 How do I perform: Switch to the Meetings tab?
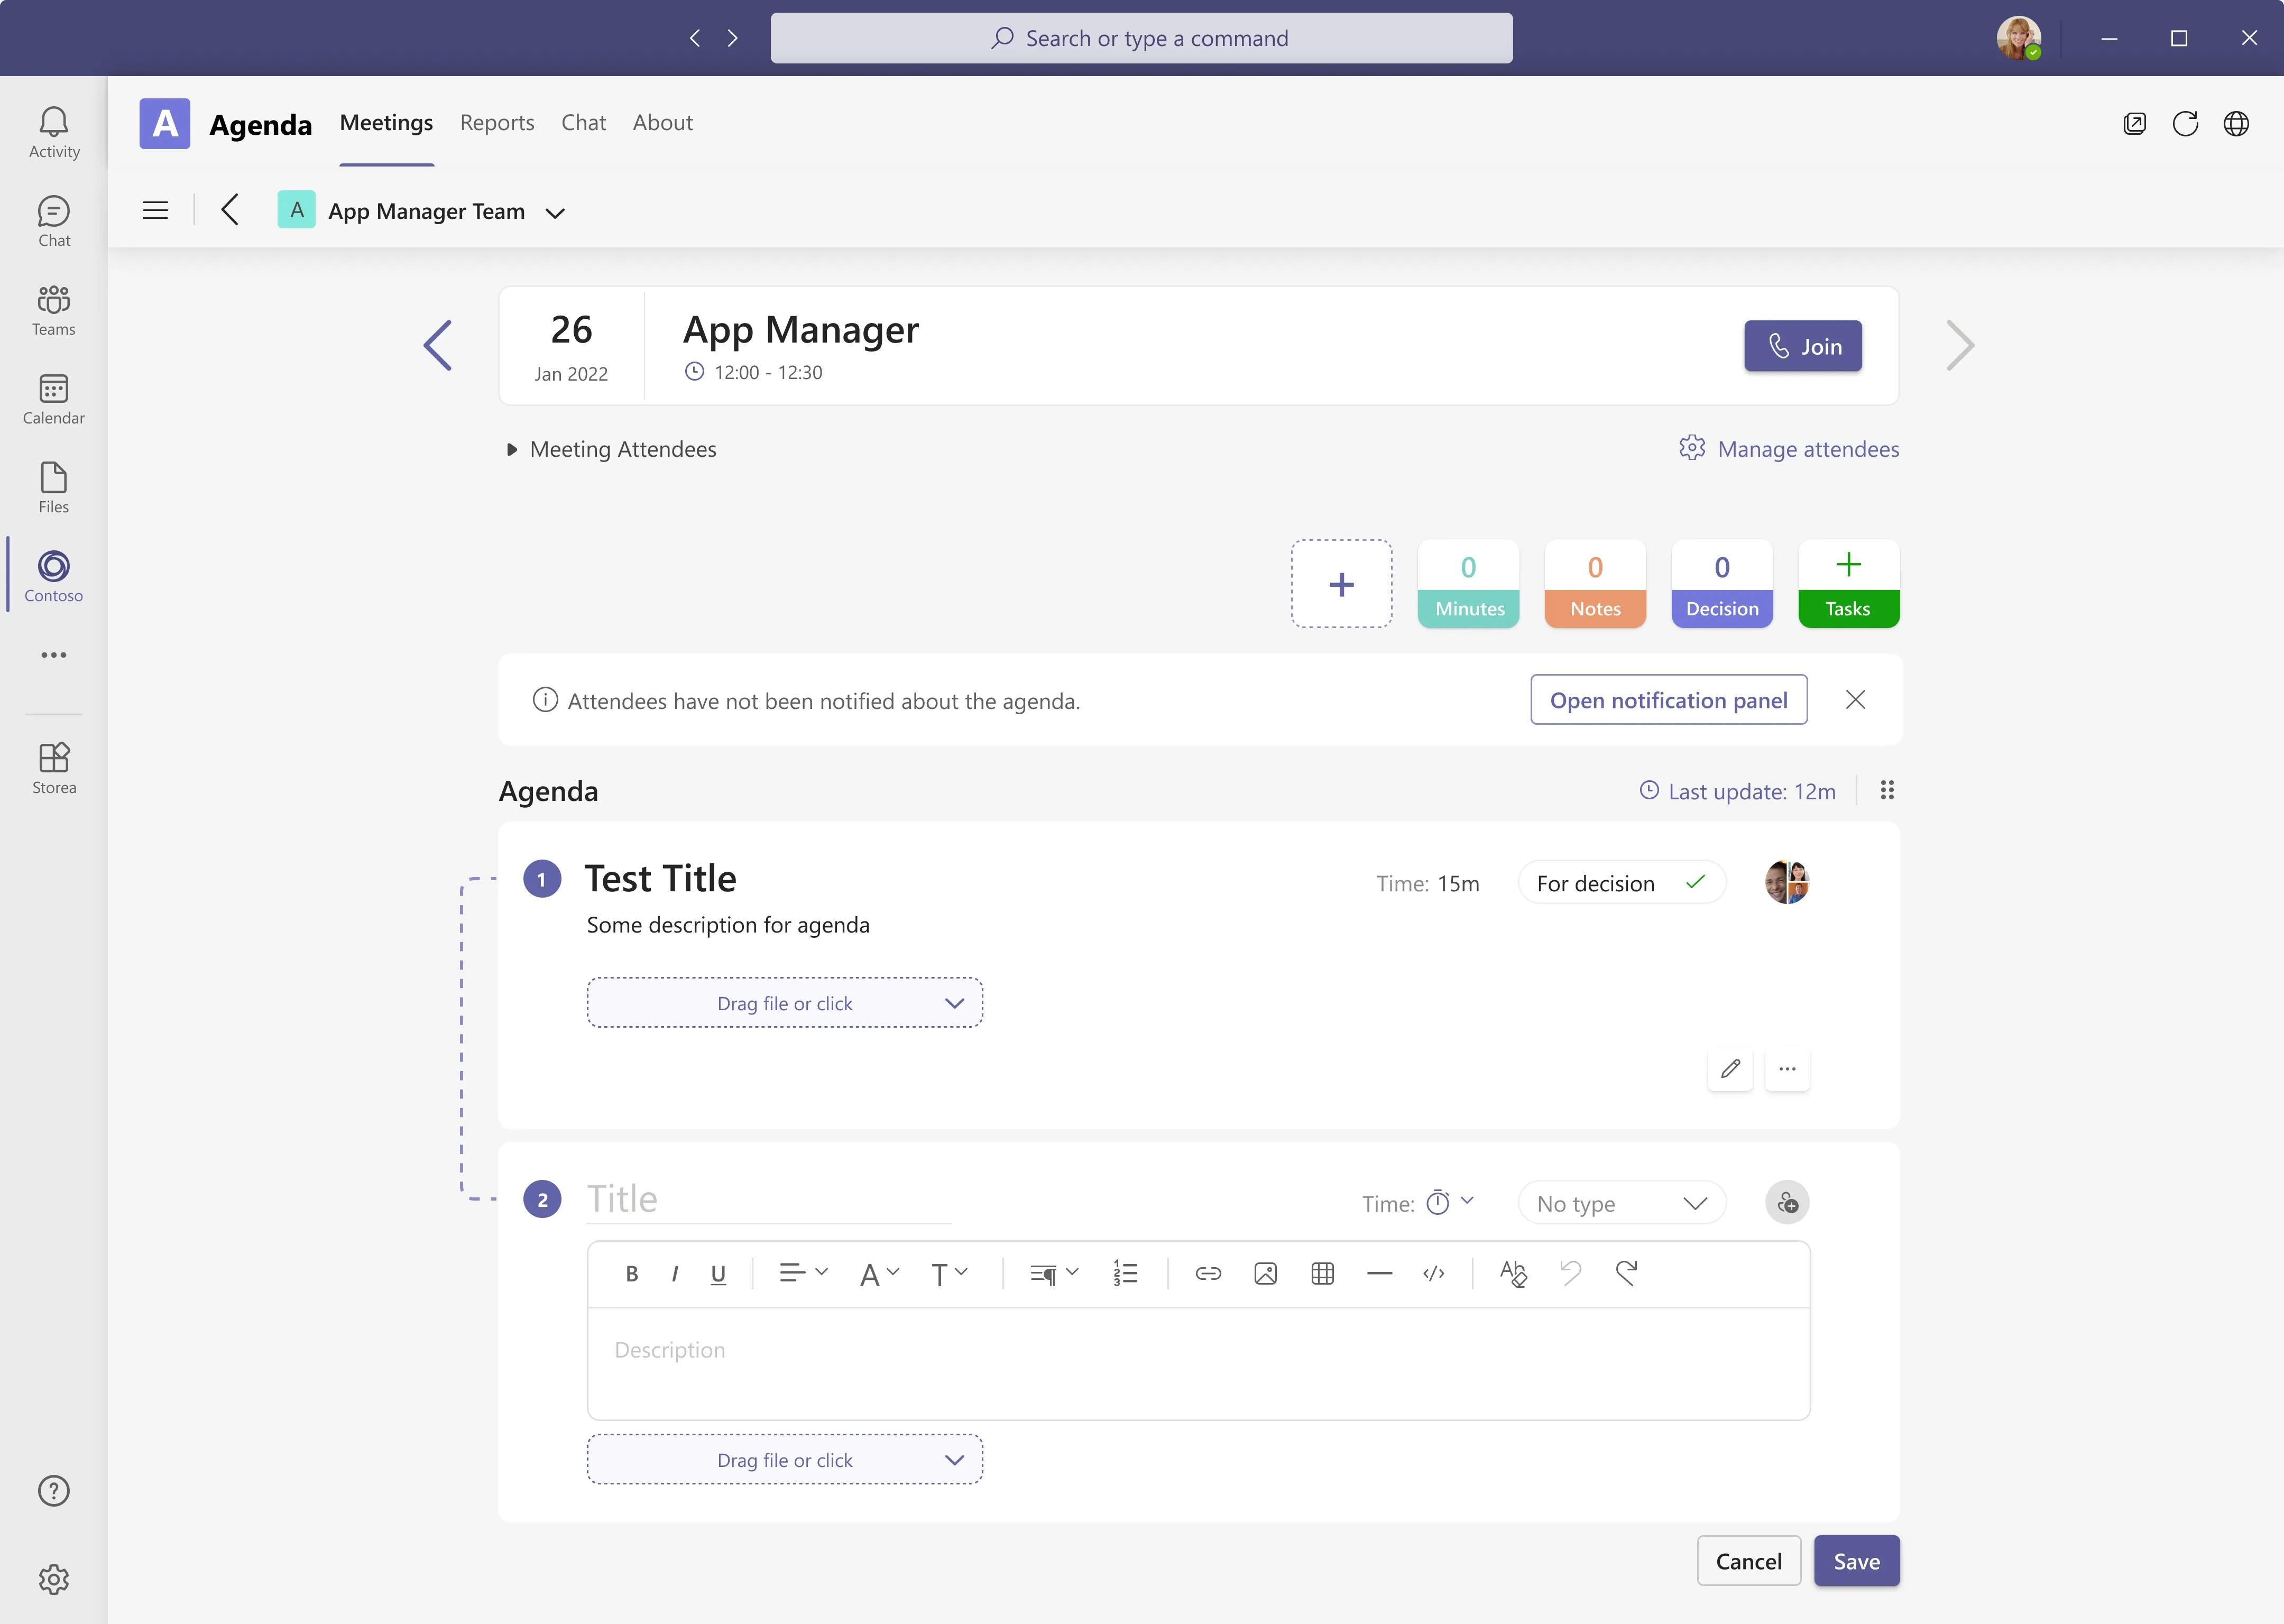[386, 123]
